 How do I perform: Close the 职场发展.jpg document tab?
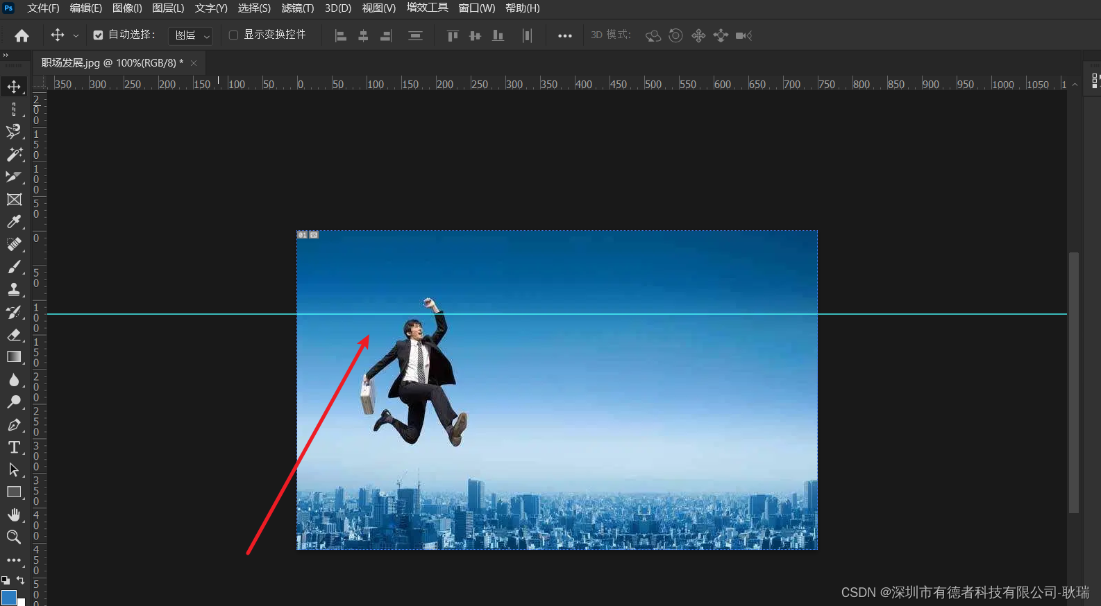click(194, 63)
